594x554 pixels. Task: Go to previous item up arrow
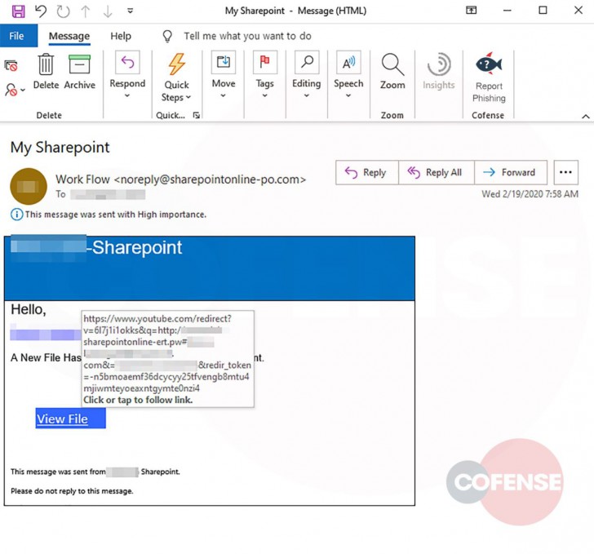point(86,11)
